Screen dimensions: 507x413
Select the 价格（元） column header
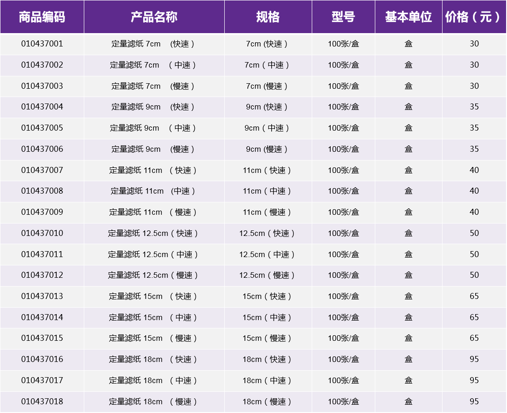[474, 17]
